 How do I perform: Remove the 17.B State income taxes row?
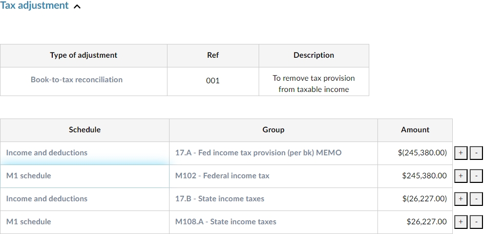(476, 199)
